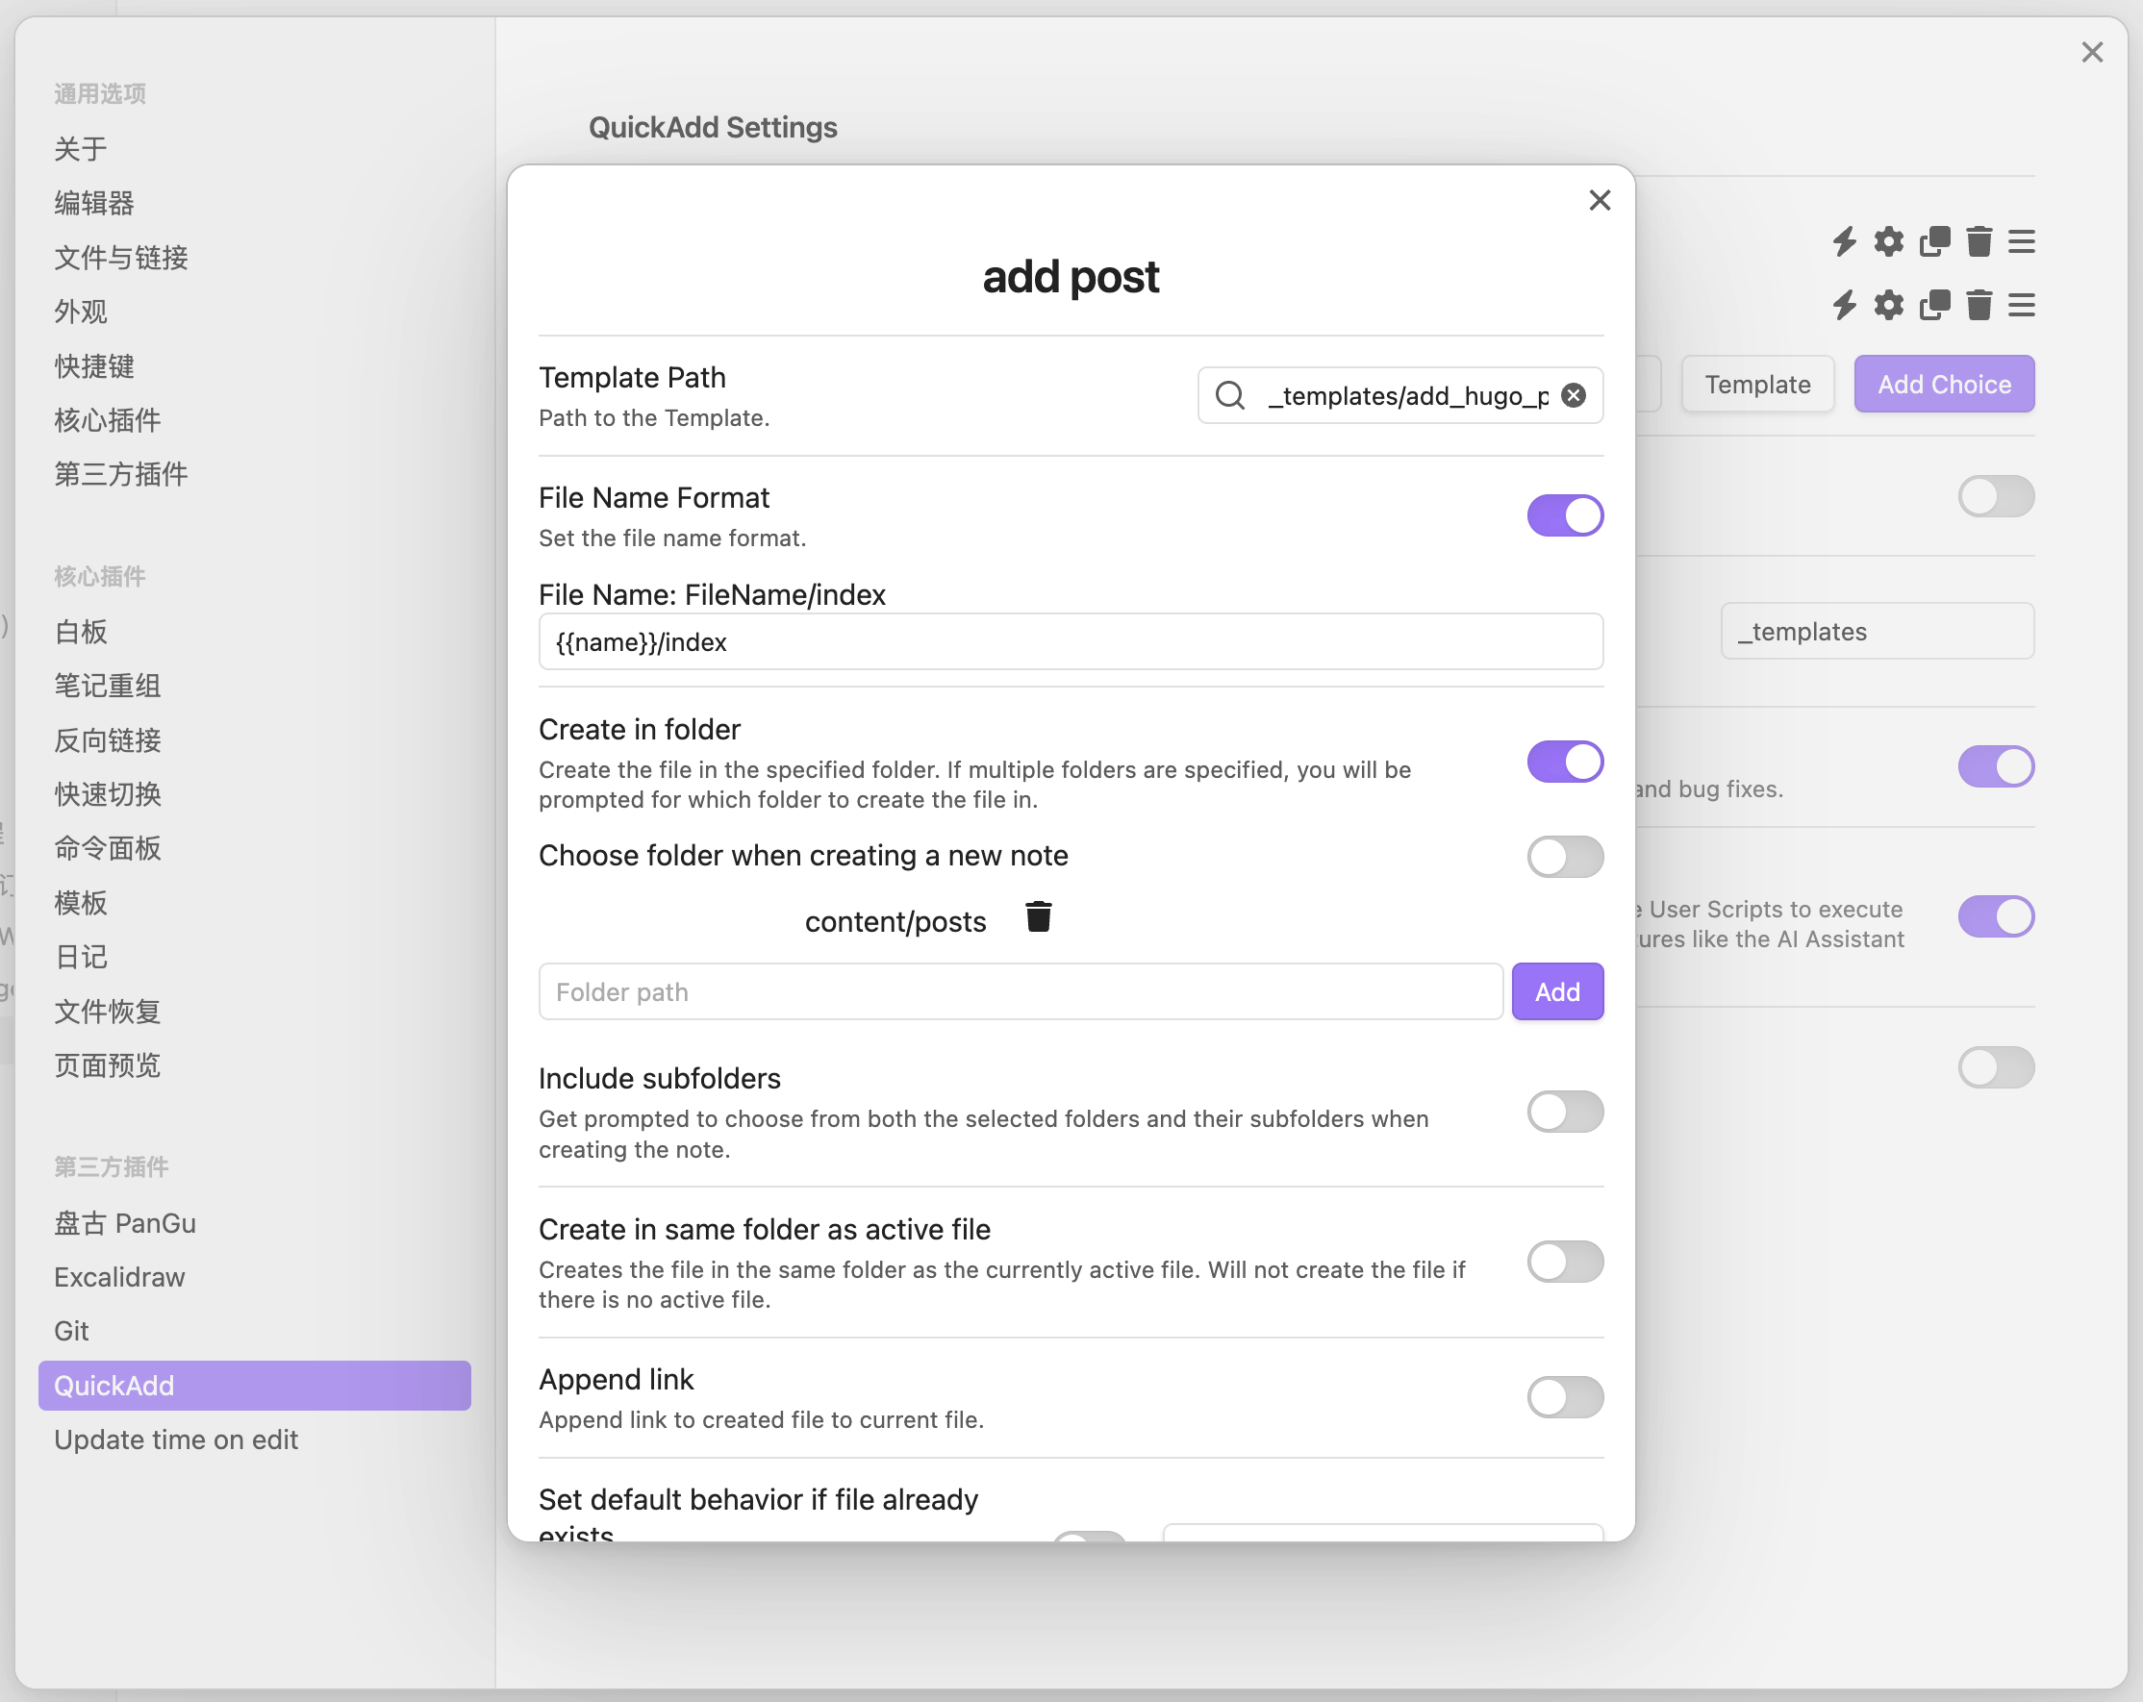Clear the Template Path field with x icon

1574,395
